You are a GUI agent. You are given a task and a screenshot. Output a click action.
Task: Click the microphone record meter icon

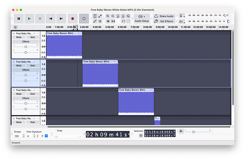coord(181,15)
